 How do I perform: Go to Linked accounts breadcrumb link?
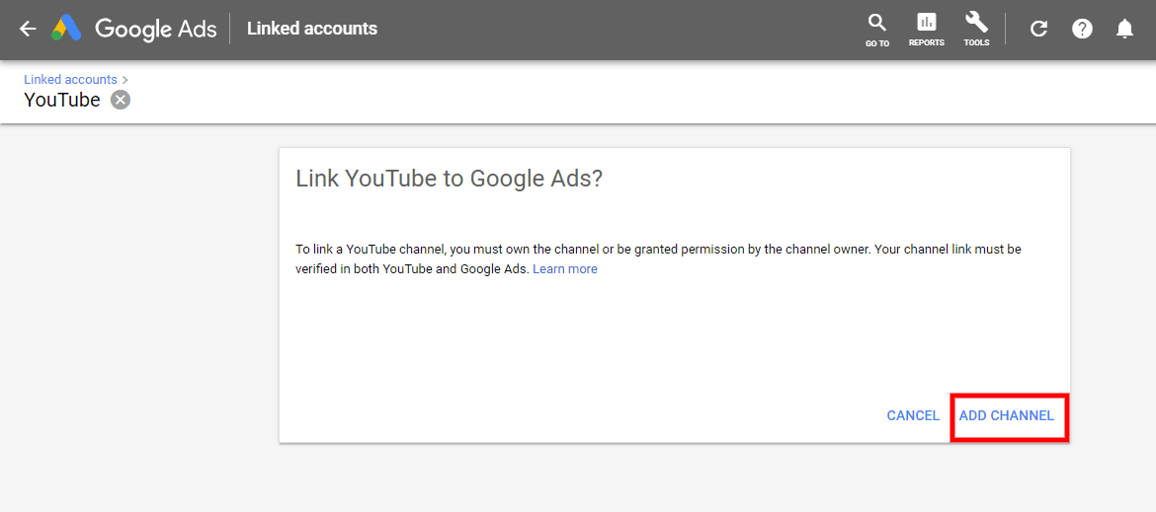(x=70, y=79)
